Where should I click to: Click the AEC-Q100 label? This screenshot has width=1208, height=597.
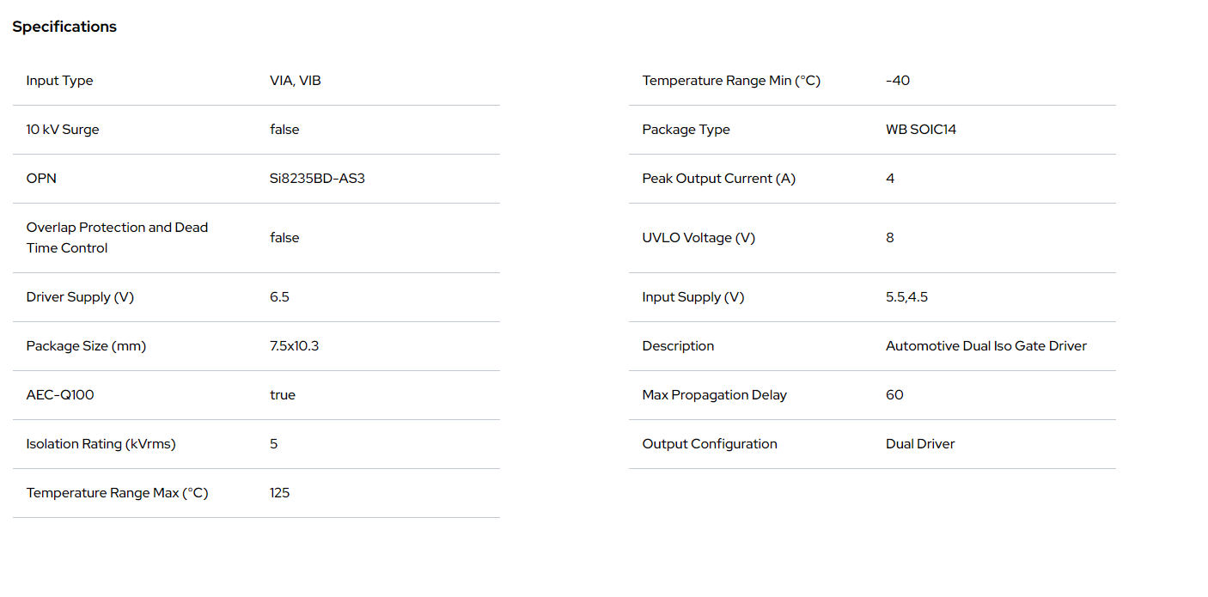pos(60,395)
